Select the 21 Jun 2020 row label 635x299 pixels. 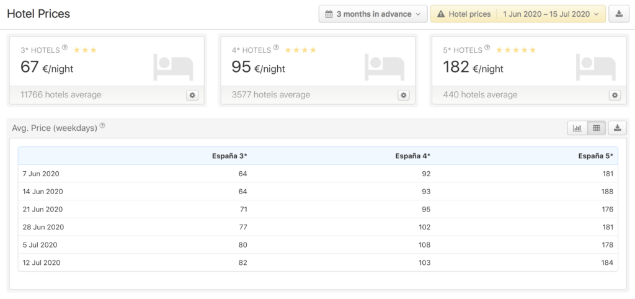pyautogui.click(x=43, y=210)
